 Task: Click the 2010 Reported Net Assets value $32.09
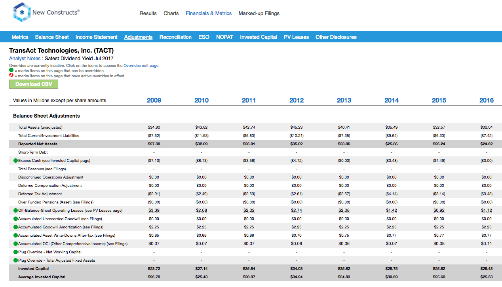click(202, 144)
